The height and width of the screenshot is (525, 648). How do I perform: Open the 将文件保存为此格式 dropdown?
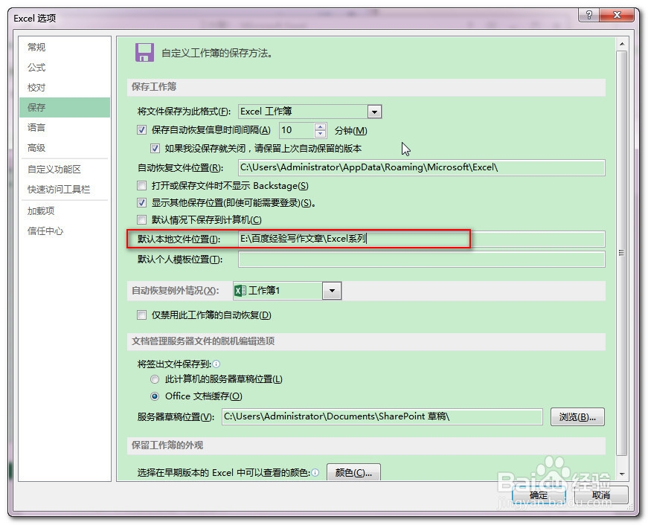pyautogui.click(x=373, y=111)
